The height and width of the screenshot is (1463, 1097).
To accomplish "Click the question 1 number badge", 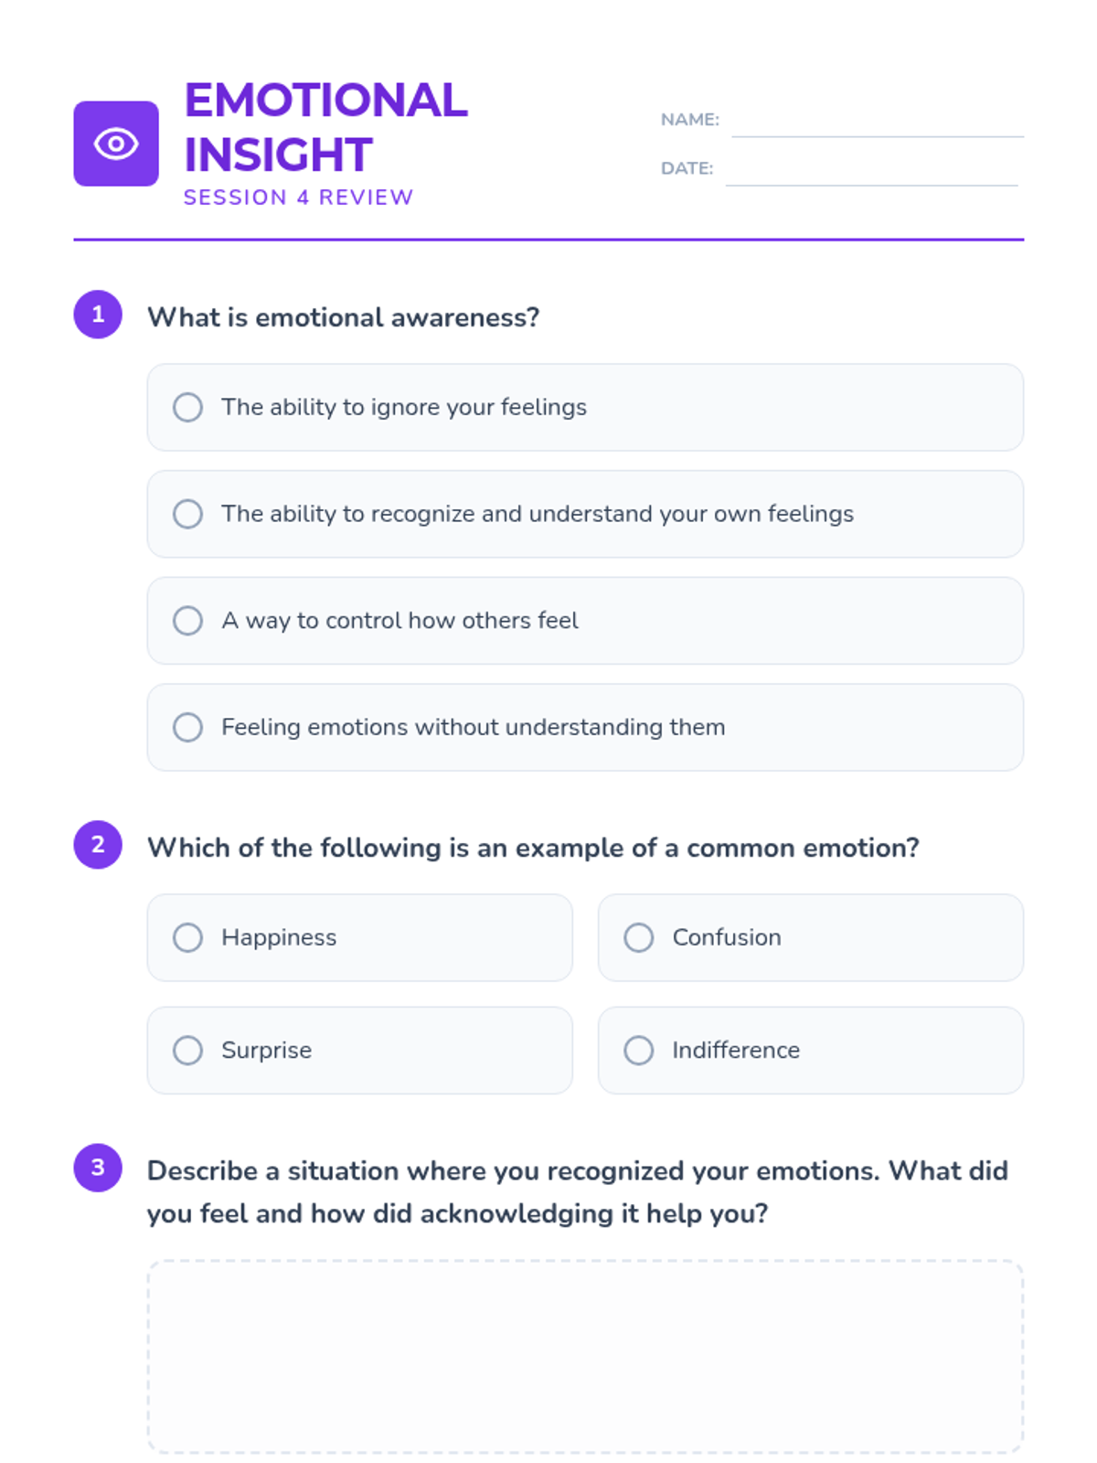I will pyautogui.click(x=98, y=315).
